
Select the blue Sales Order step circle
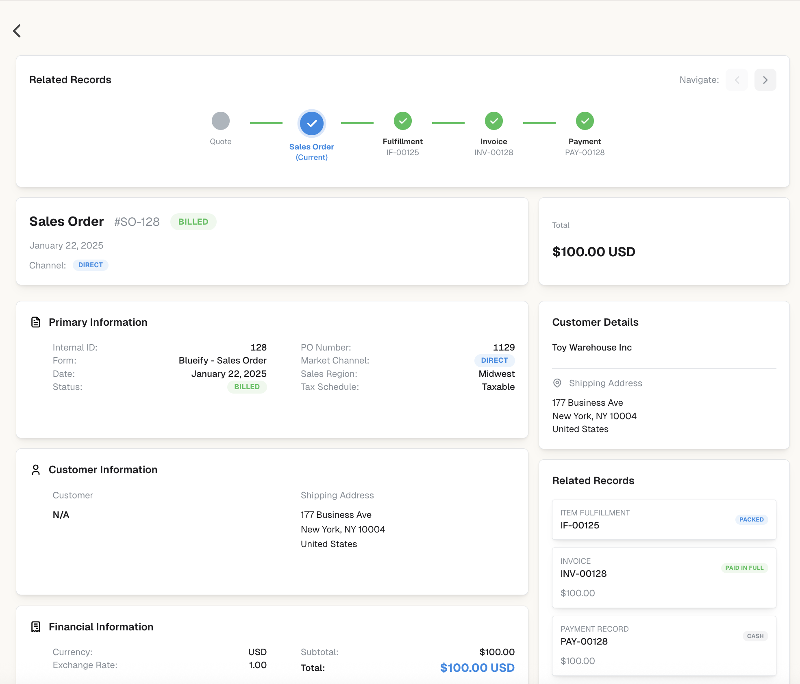click(x=312, y=123)
